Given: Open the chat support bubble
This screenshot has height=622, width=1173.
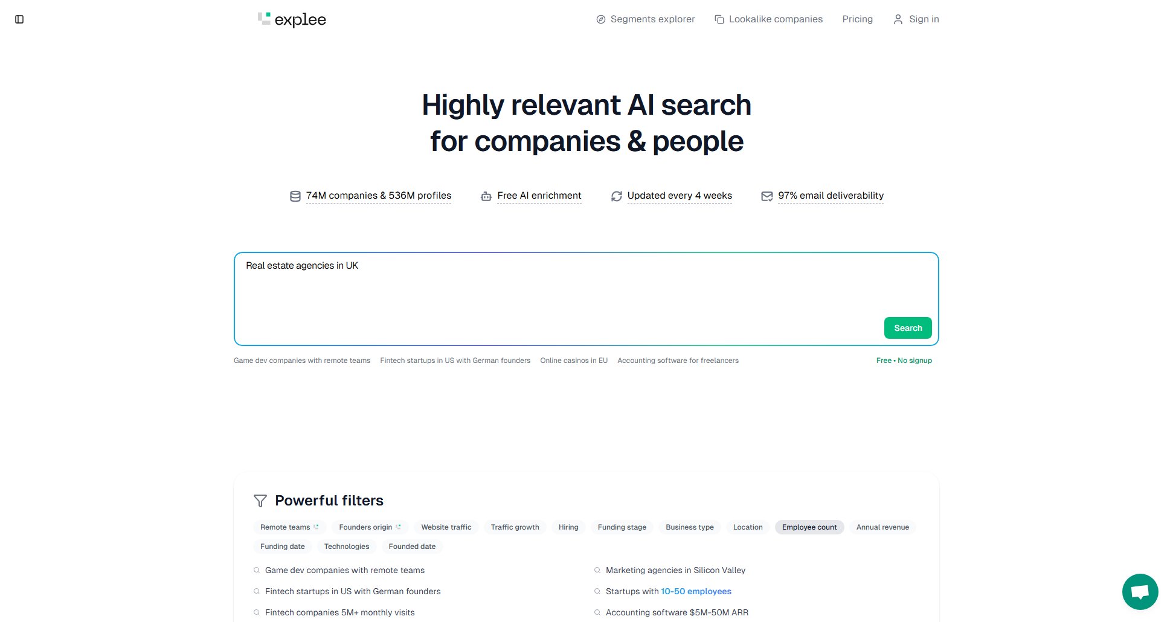Looking at the screenshot, I should pyautogui.click(x=1140, y=591).
